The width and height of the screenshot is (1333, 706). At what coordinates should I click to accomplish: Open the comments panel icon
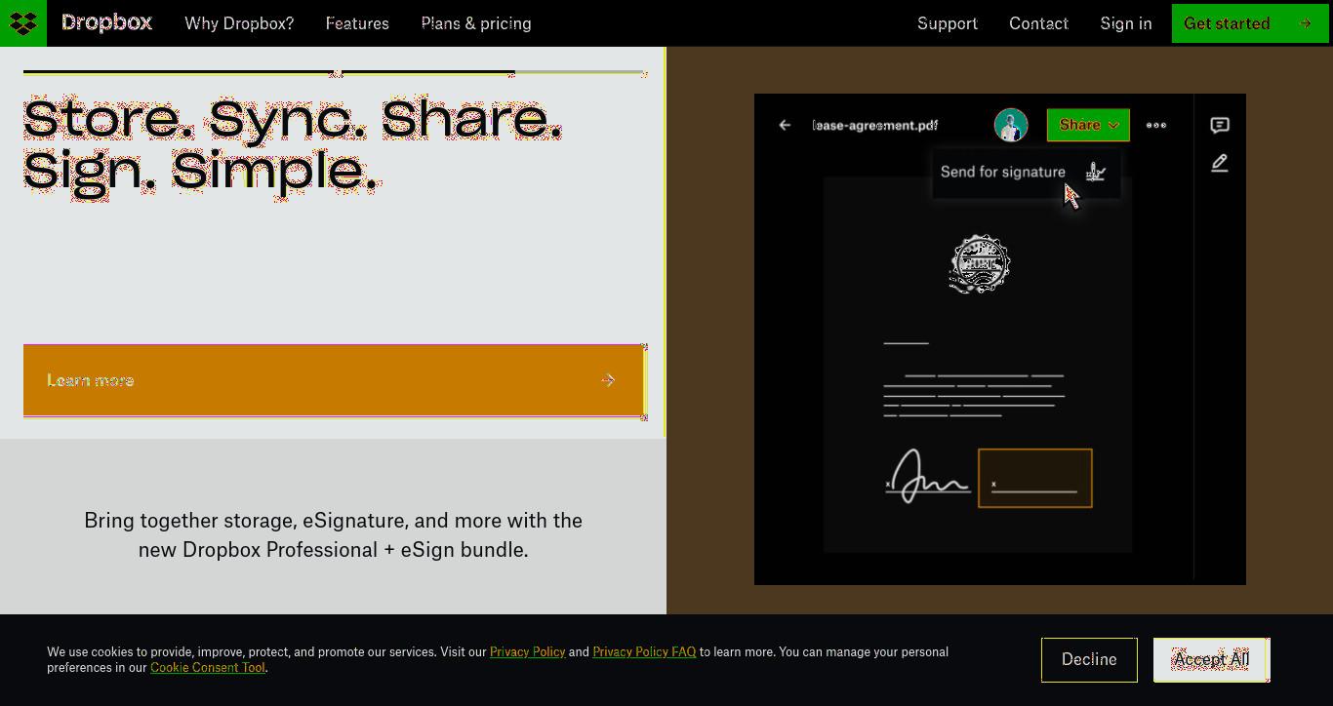[x=1220, y=125]
